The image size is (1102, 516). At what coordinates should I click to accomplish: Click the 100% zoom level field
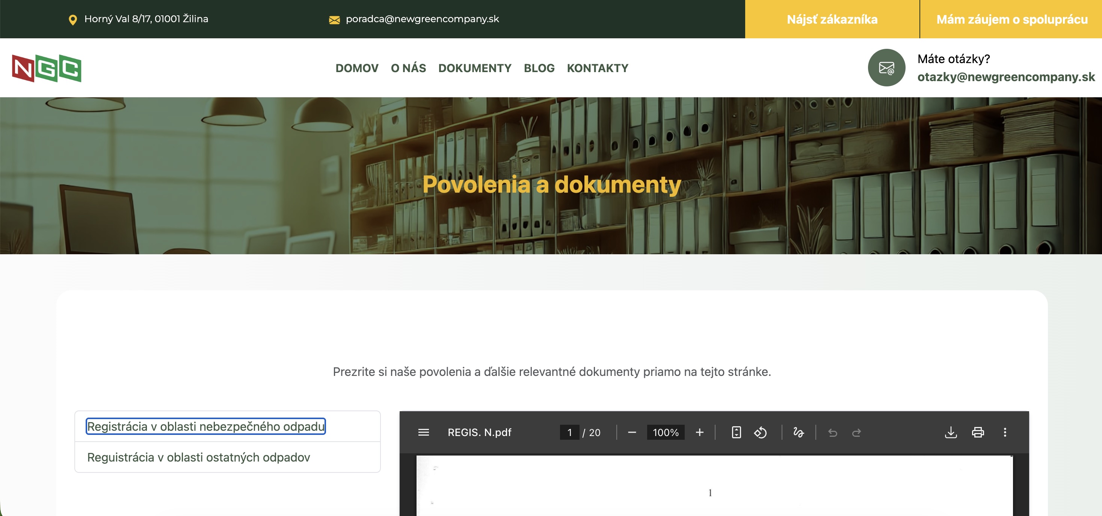666,432
